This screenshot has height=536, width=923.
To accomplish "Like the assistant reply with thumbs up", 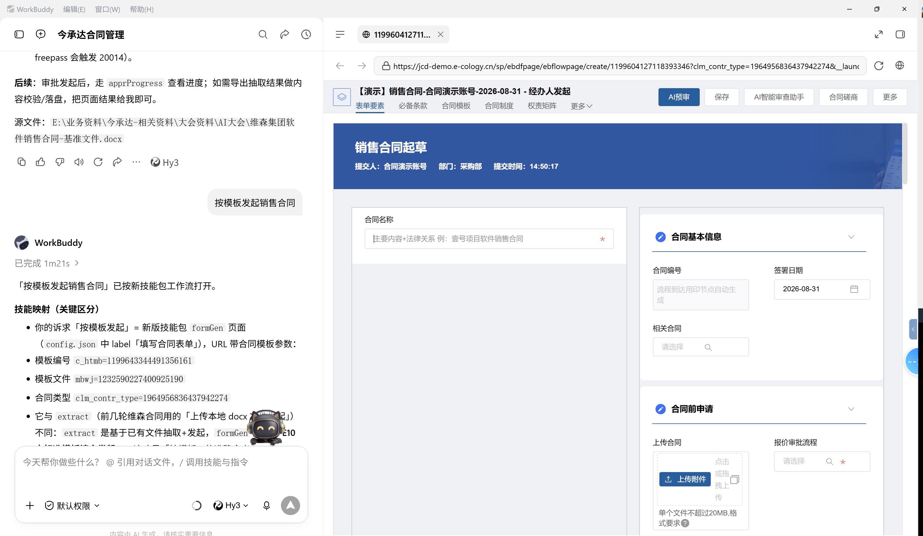I will pyautogui.click(x=40, y=162).
